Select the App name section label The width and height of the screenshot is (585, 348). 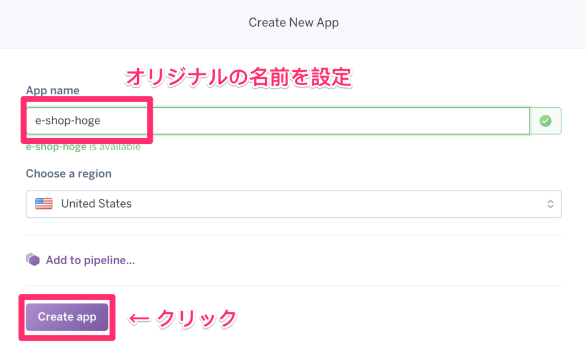(52, 90)
